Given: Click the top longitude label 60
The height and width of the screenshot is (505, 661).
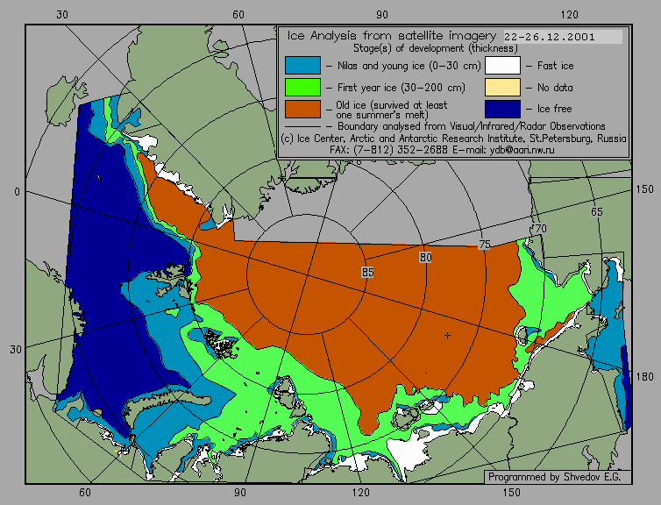Looking at the screenshot, I should click(x=238, y=14).
